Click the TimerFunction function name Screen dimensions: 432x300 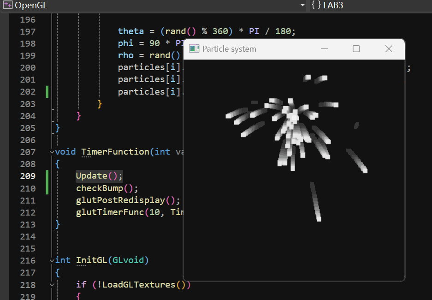pos(115,152)
